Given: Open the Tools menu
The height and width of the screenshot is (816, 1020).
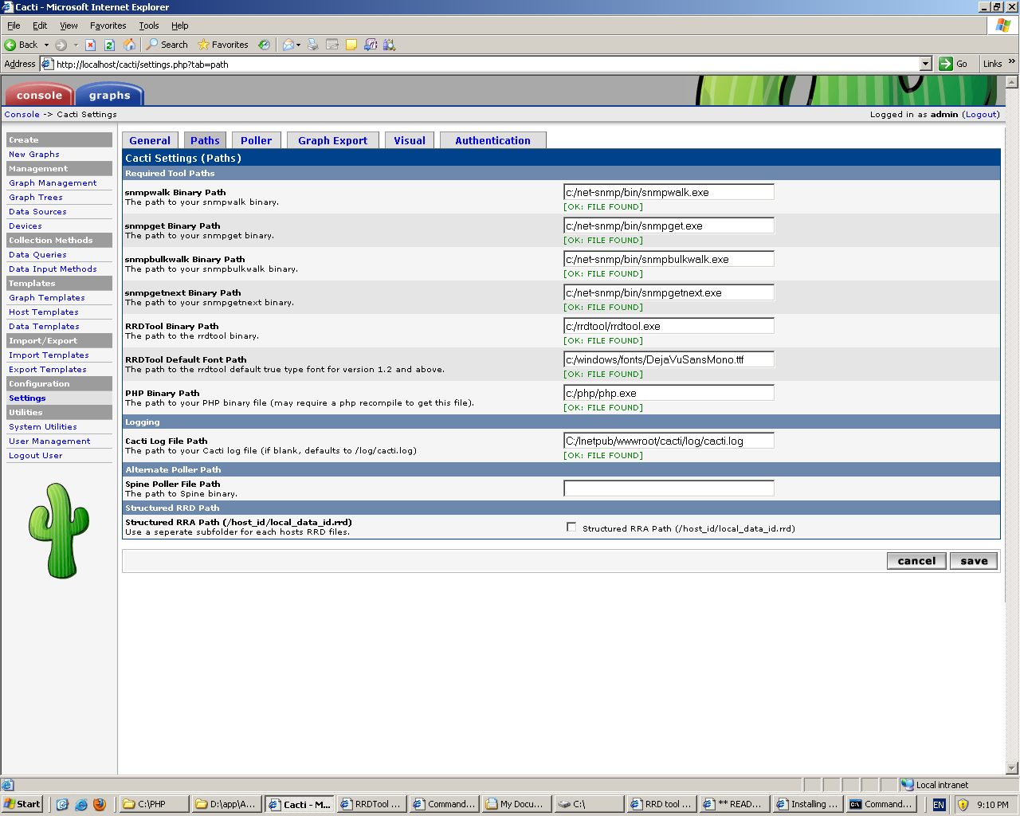Looking at the screenshot, I should (x=149, y=25).
